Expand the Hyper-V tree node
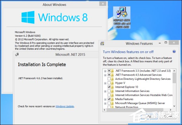The image size is (182, 125). (x=105, y=83)
